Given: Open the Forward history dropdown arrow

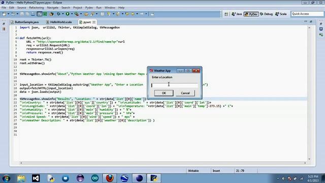Looking at the screenshot, I should click(x=146, y=14).
